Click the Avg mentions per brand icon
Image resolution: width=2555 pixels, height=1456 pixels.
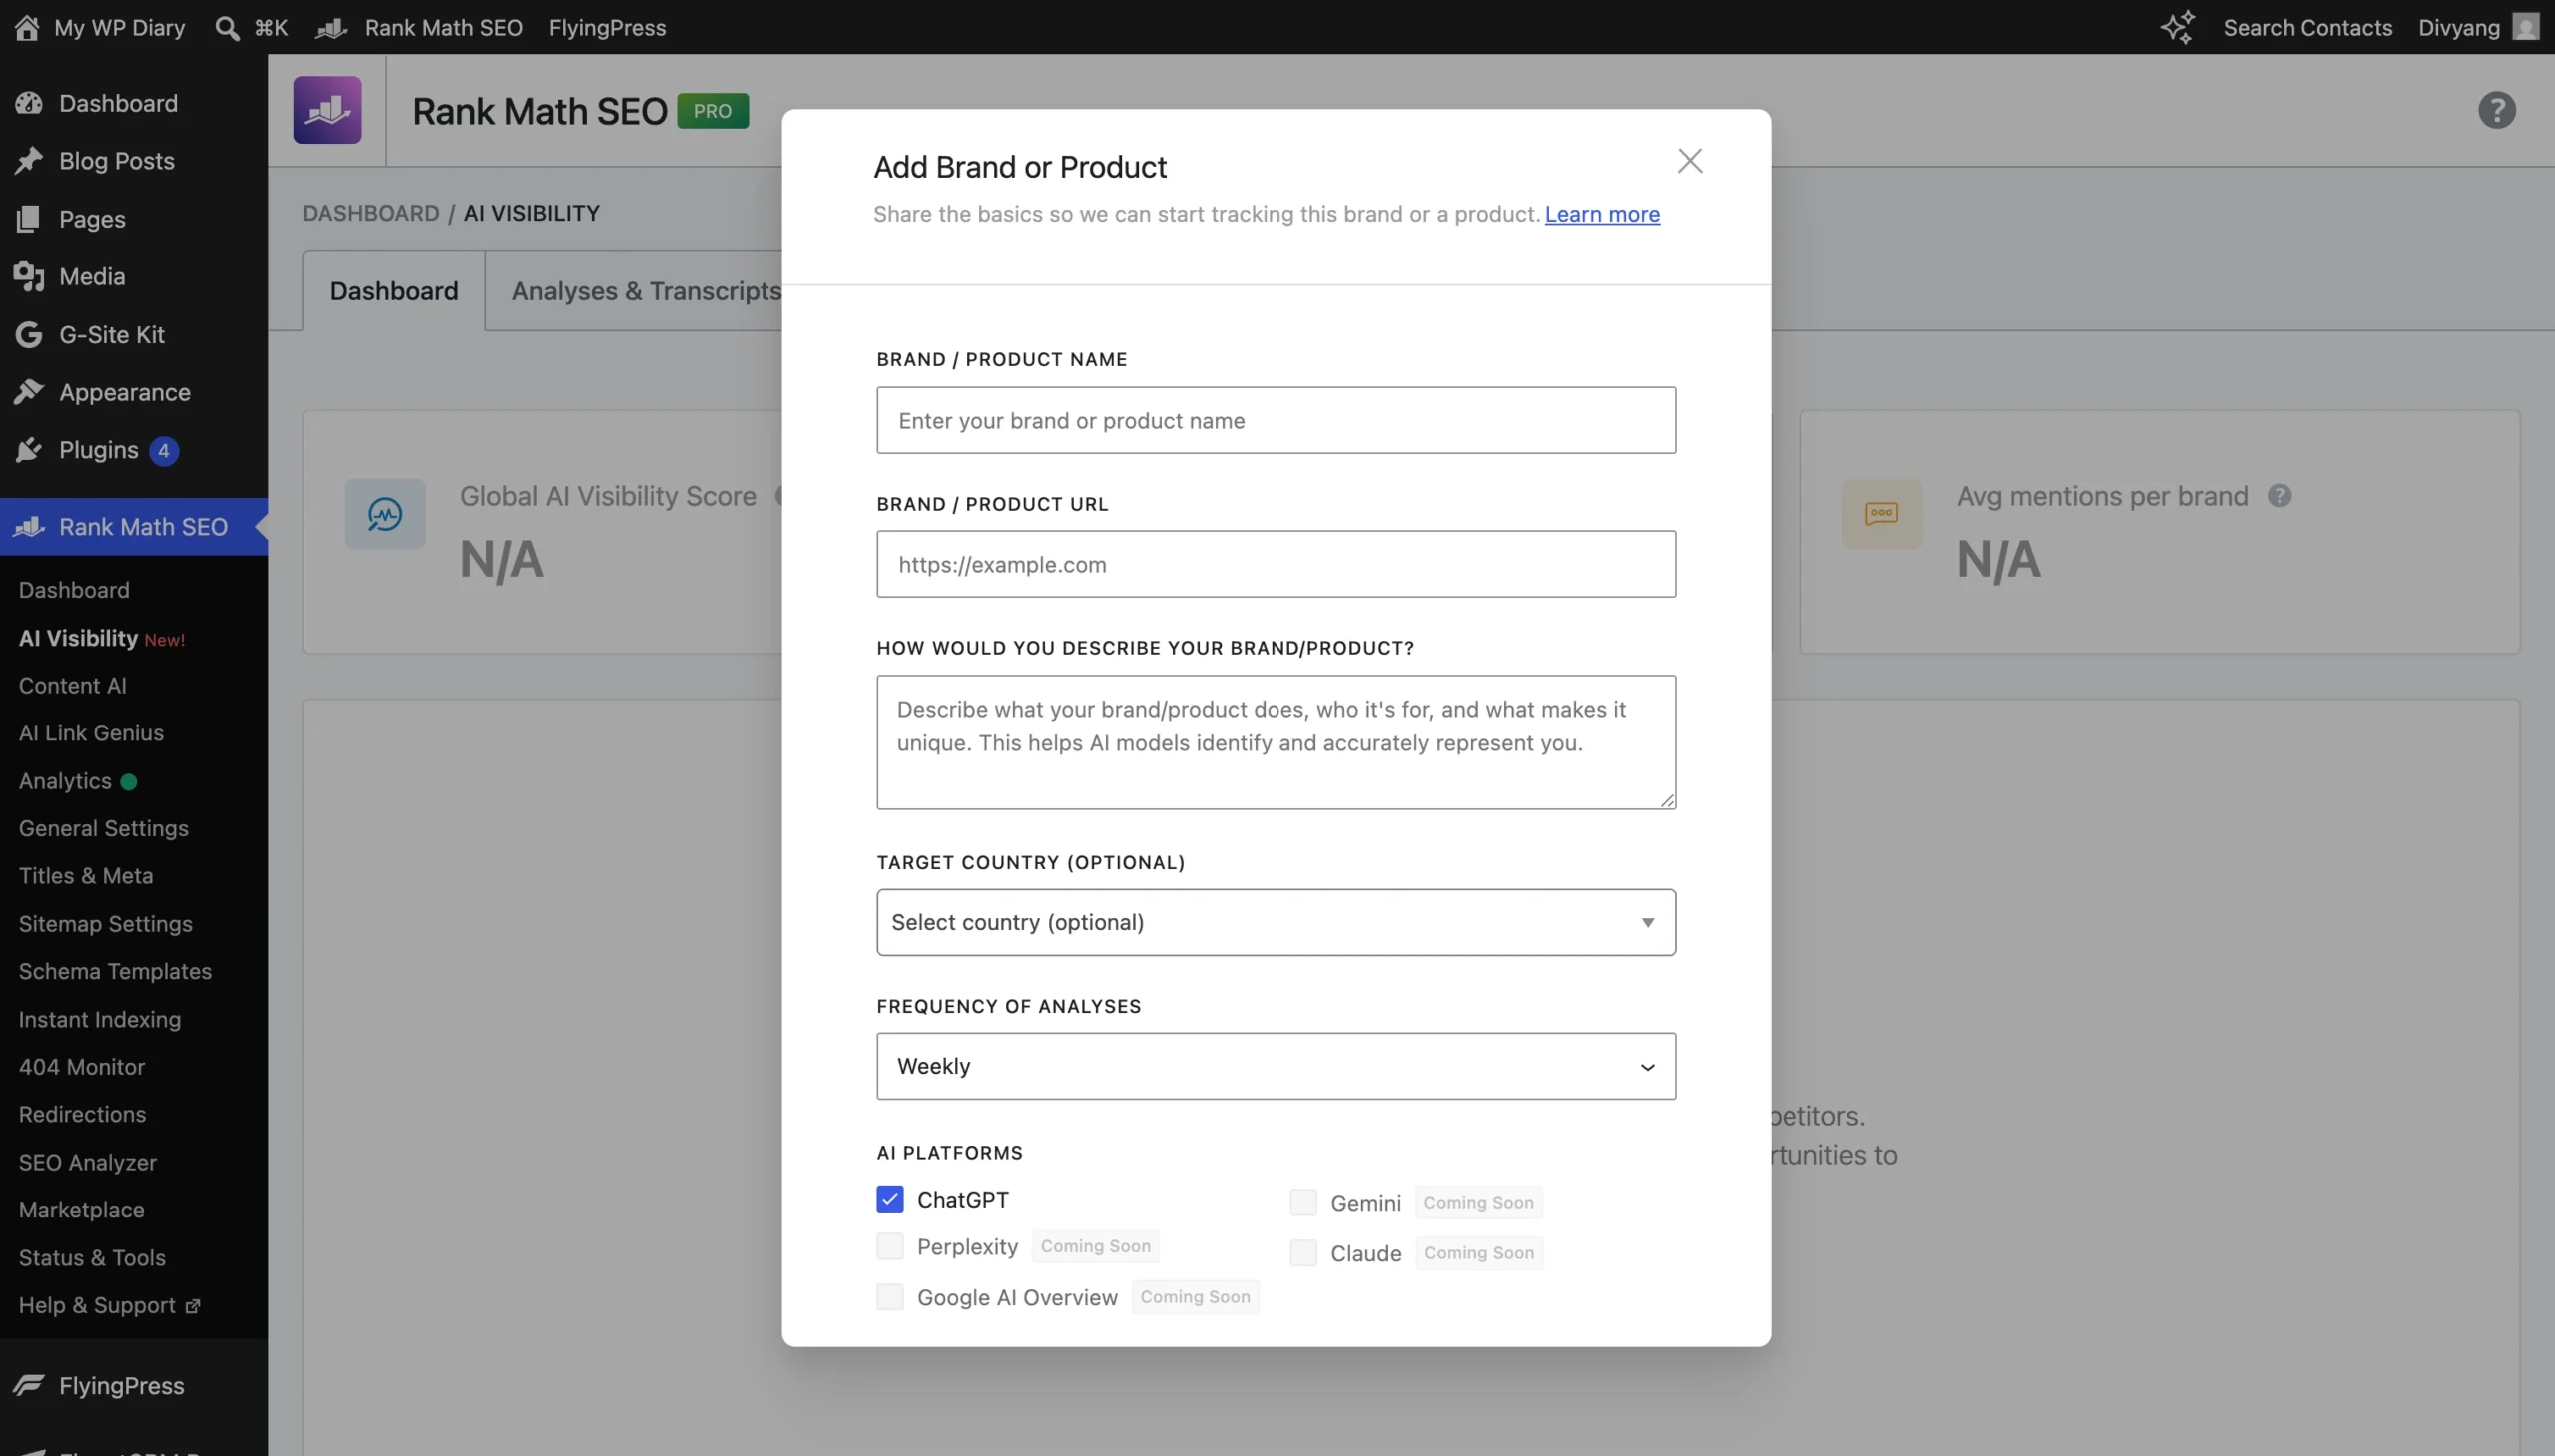pos(1881,514)
